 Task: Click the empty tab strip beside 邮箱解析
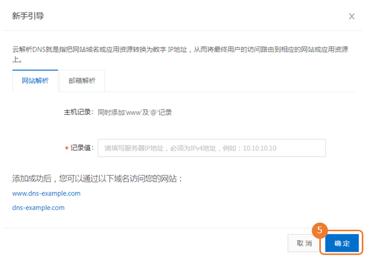(x=230, y=81)
